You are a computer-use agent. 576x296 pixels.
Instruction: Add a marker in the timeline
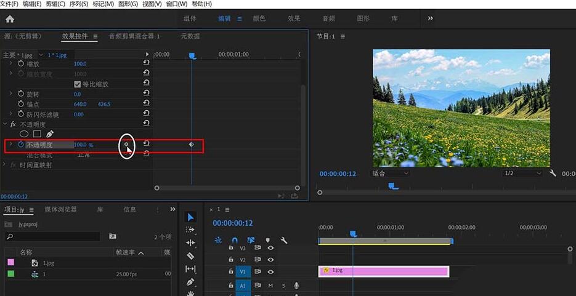(267, 241)
